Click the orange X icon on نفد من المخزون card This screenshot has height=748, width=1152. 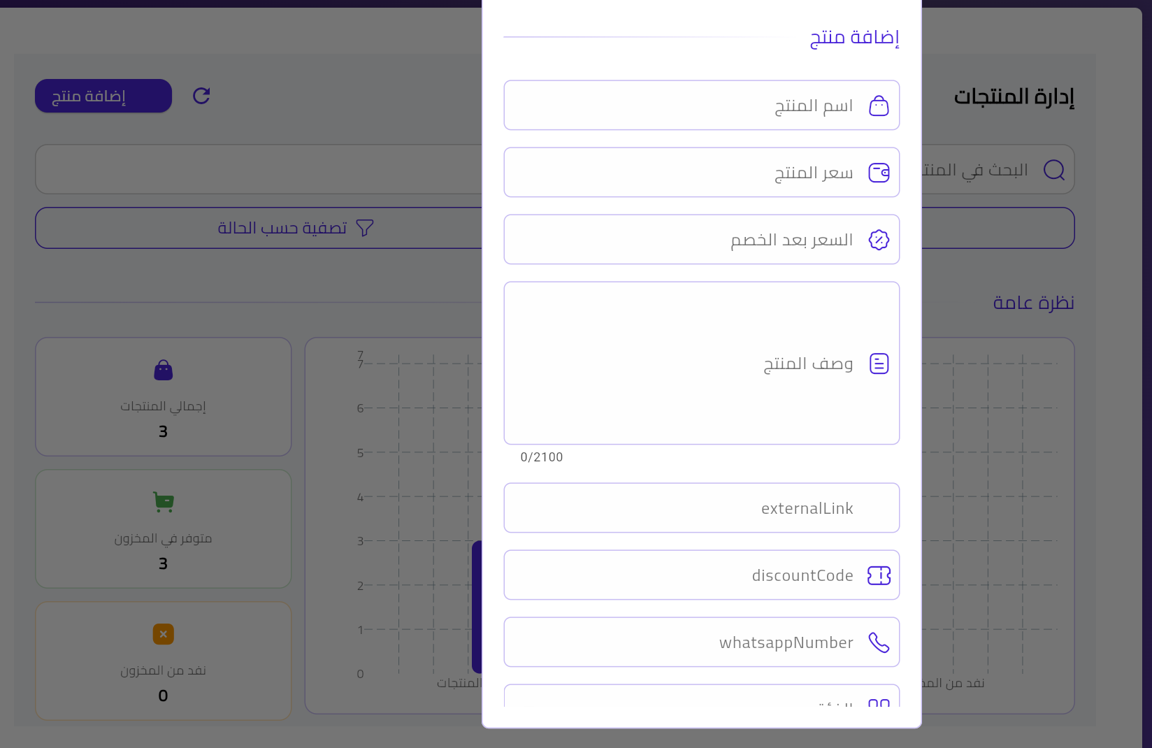coord(163,633)
